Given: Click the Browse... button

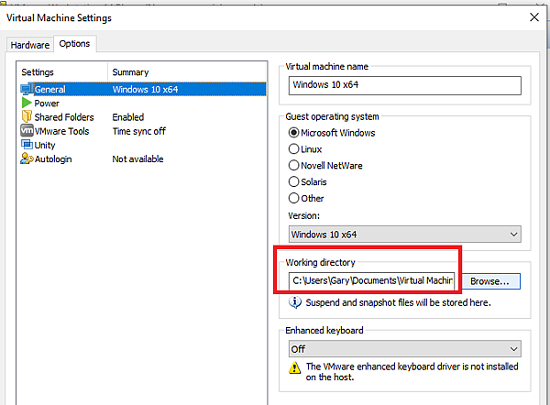Looking at the screenshot, I should (489, 281).
